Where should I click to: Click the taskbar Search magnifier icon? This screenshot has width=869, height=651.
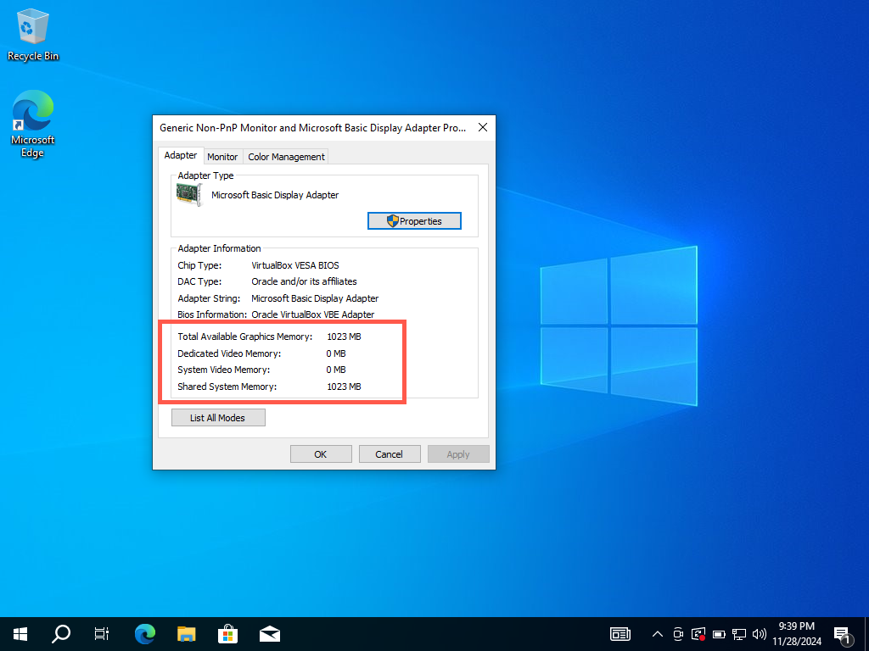tap(61, 633)
